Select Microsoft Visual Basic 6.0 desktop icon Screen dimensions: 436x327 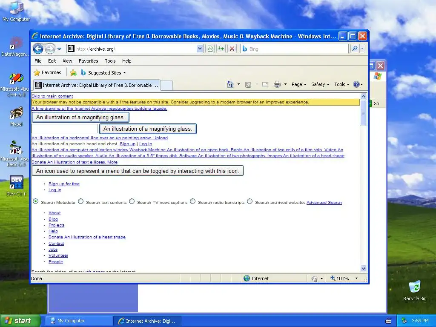16,153
